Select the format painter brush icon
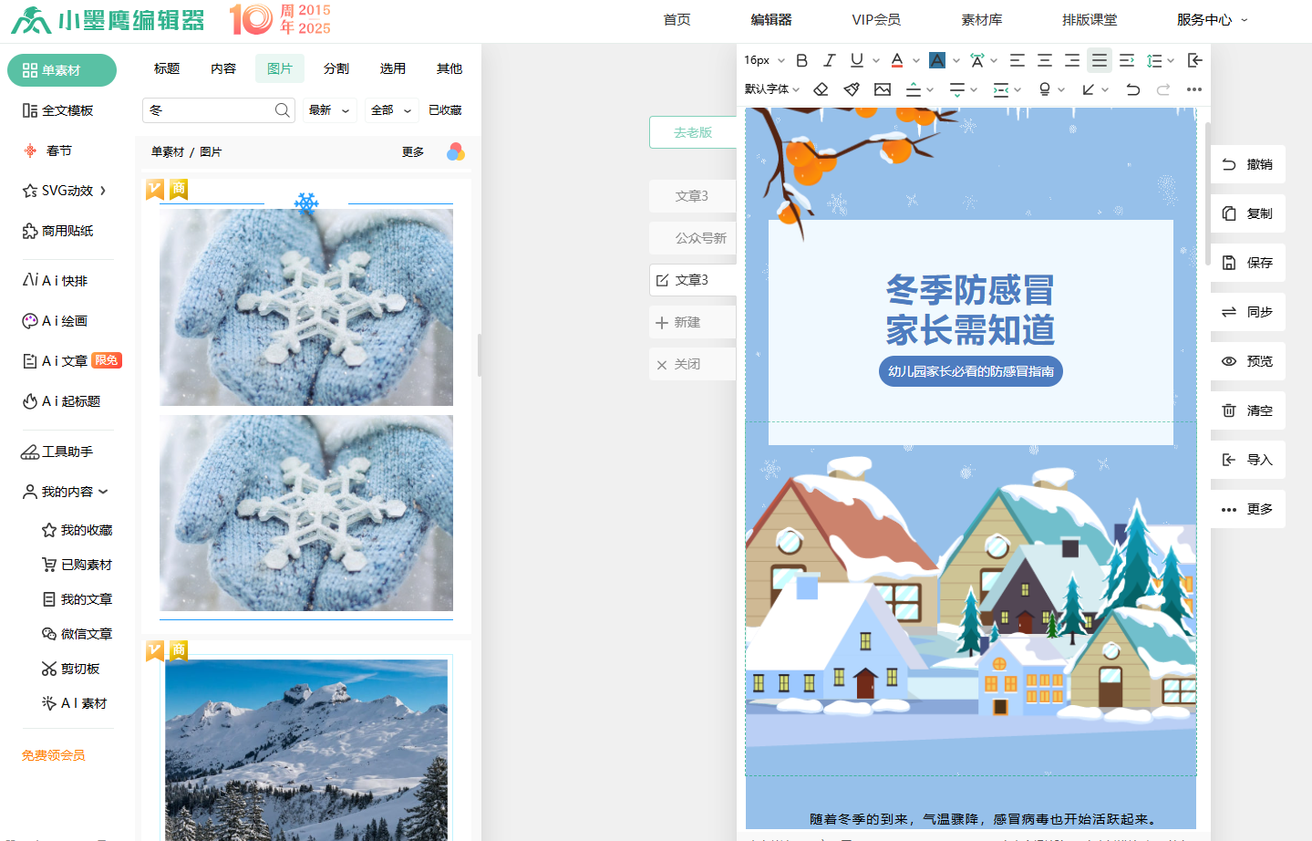 (x=852, y=89)
